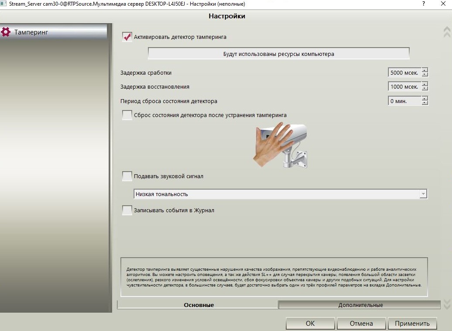Increase the Задержка сработки value with the up arrow
The width and height of the screenshot is (452, 331).
[425, 70]
